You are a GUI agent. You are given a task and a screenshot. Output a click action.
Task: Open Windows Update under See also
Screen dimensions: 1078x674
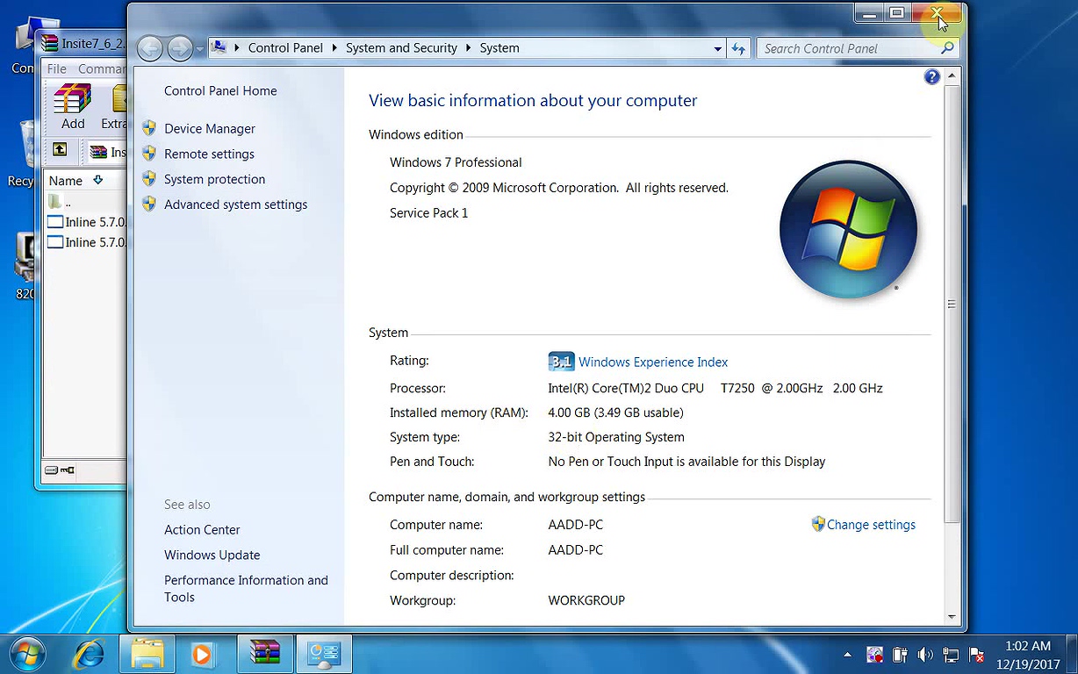point(212,555)
